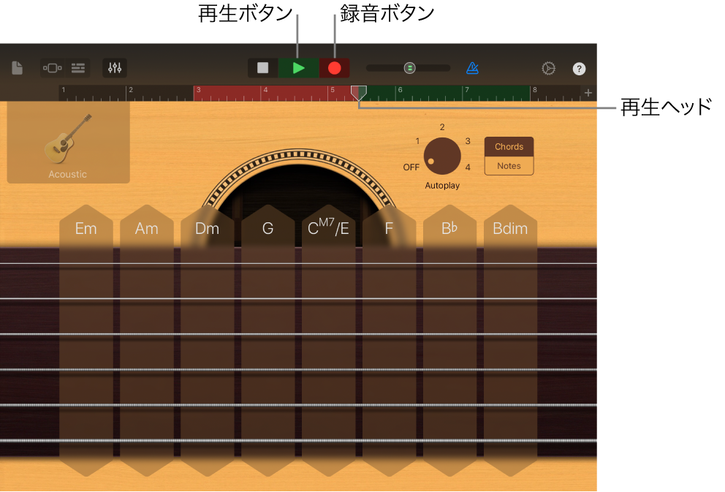Open the help question mark icon
The height and width of the screenshot is (492, 725).
click(x=579, y=69)
